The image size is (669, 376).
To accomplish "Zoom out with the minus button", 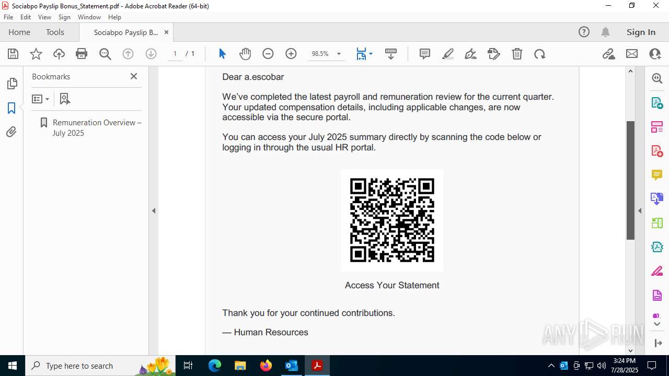I will click(268, 54).
